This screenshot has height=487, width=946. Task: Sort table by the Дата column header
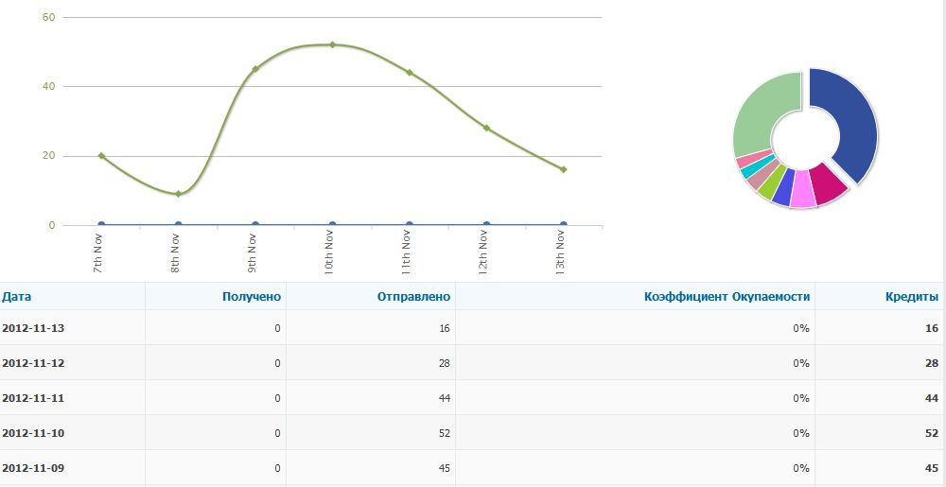click(17, 296)
